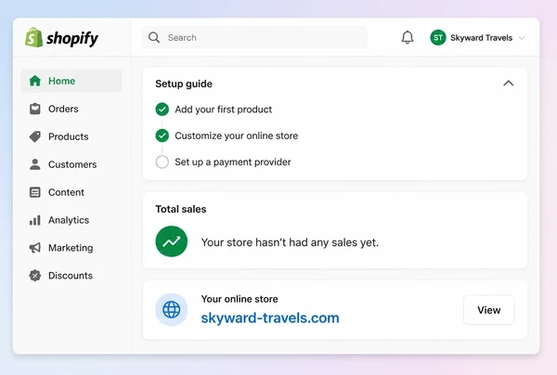This screenshot has height=375, width=557.
Task: Toggle the 'Customize your online store' checkmark
Action: tap(162, 136)
